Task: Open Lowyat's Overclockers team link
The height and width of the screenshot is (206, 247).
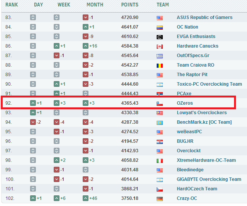Action: [x=202, y=113]
